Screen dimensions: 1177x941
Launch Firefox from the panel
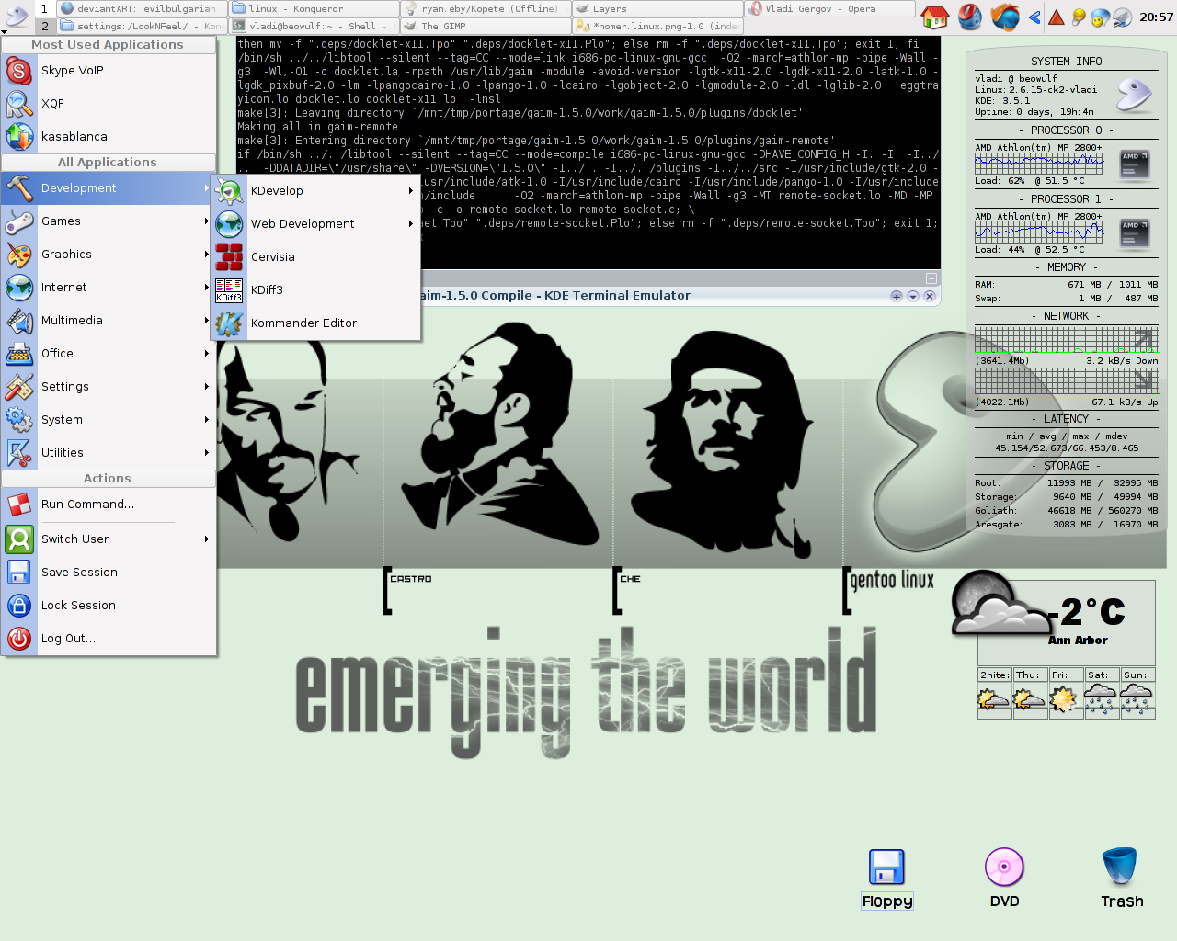point(1004,17)
